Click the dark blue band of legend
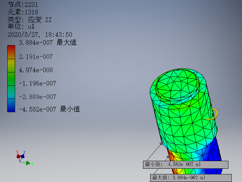This screenshot has width=242, height=182. click(11, 105)
